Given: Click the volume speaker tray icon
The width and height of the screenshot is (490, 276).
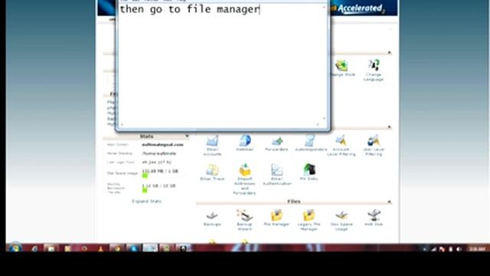Looking at the screenshot, I should coord(459,249).
